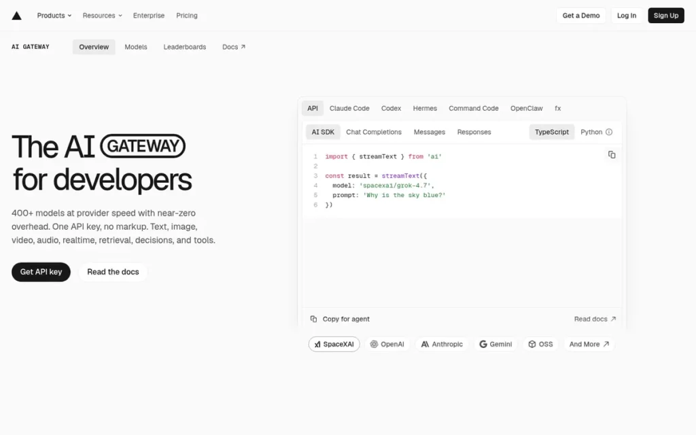Click the Sign Up button
696x435 pixels.
666,16
